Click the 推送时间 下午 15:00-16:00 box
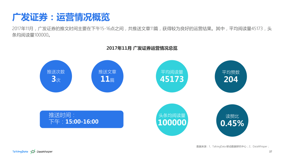The height and width of the screenshot is (159, 284). (x=82, y=119)
